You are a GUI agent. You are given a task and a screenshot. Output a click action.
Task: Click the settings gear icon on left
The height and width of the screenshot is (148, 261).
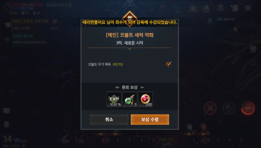coord(6,124)
